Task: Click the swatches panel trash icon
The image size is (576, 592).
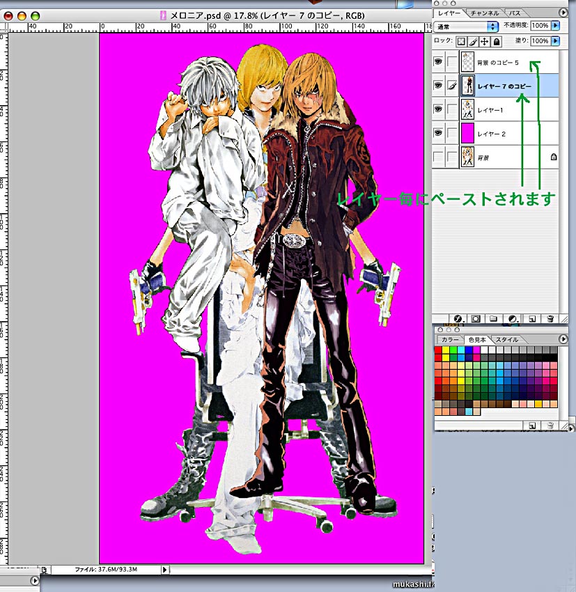Action: pos(550,426)
